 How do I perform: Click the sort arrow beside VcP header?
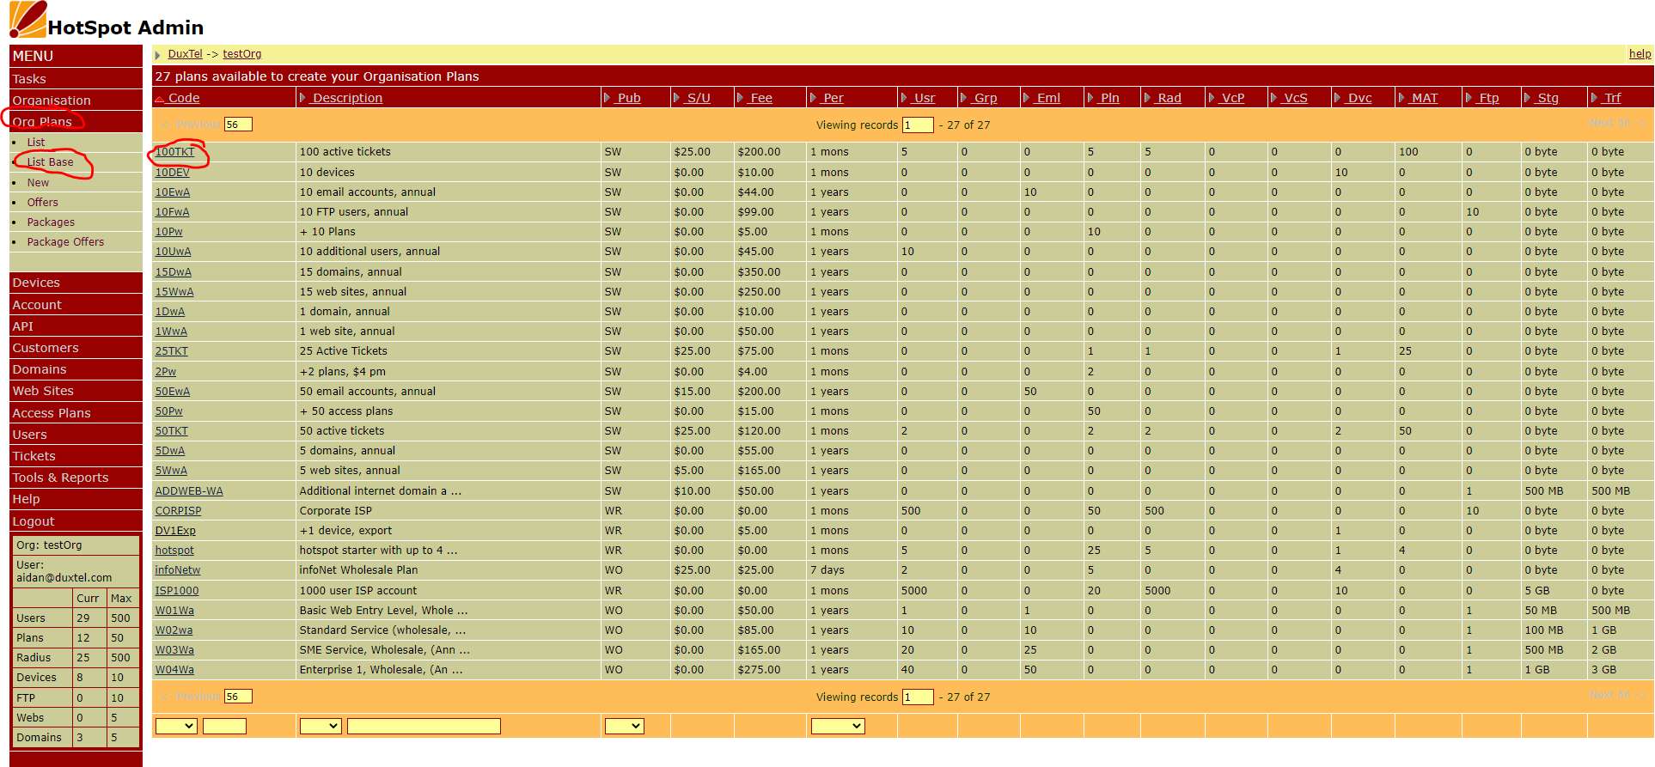click(1212, 98)
